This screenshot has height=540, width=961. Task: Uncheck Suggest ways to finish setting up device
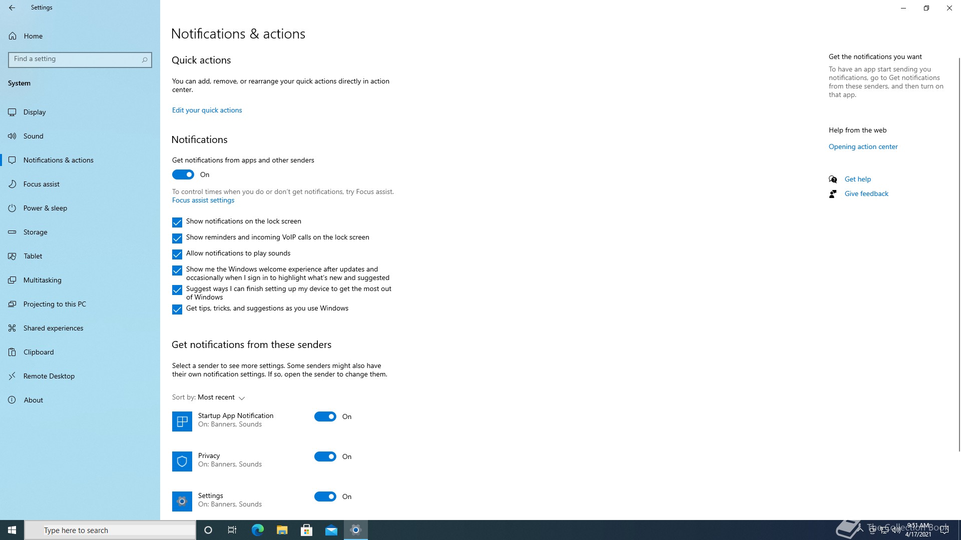(177, 290)
